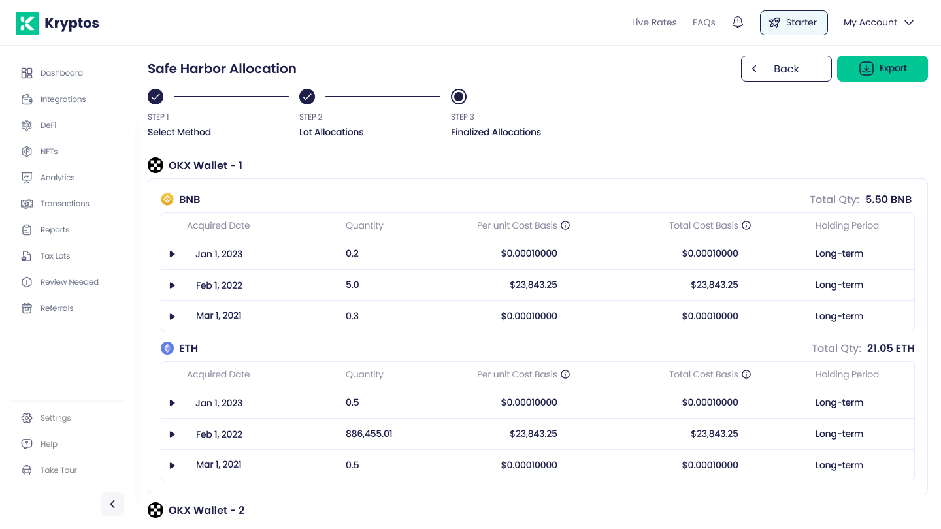Open the Dashboard sidebar icon
The width and height of the screenshot is (941, 529).
pyautogui.click(x=27, y=73)
